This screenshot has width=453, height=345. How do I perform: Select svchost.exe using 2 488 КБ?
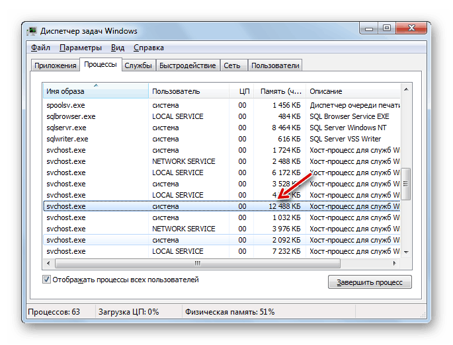coord(222,161)
